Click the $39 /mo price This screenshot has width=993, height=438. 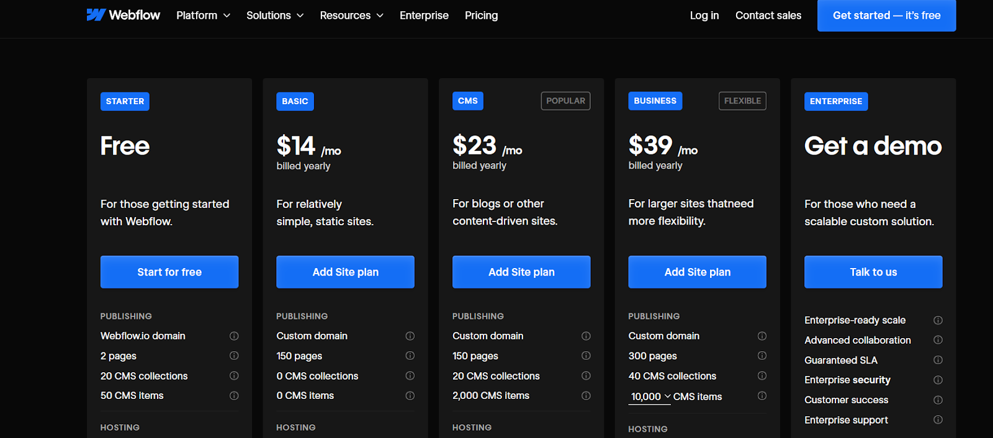(663, 146)
